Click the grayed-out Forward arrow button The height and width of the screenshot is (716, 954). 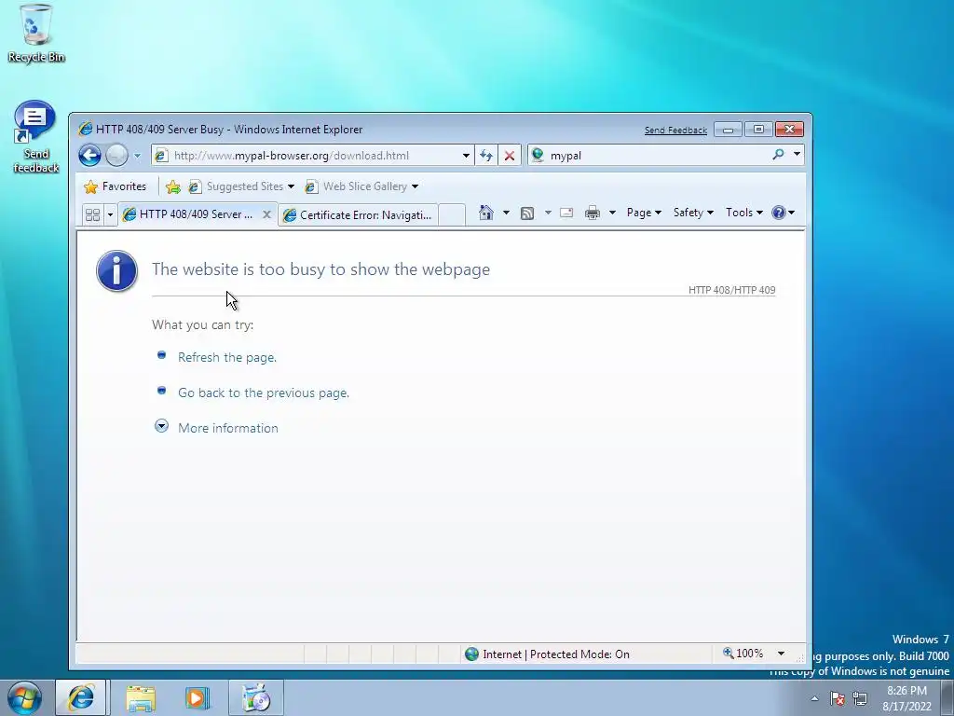click(x=116, y=156)
